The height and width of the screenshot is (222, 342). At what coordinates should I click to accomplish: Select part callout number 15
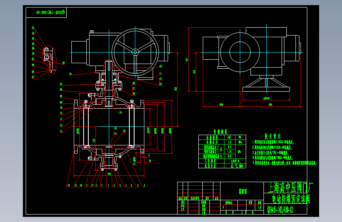point(61,131)
